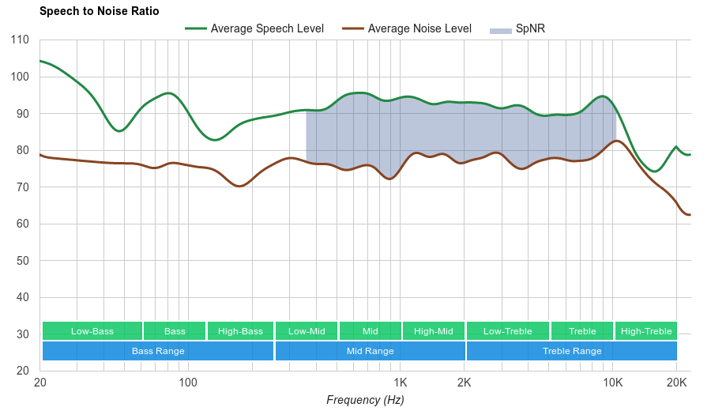Image resolution: width=711 pixels, height=411 pixels.
Task: Toggle the Average Speech Level legend entry
Action: [x=267, y=28]
